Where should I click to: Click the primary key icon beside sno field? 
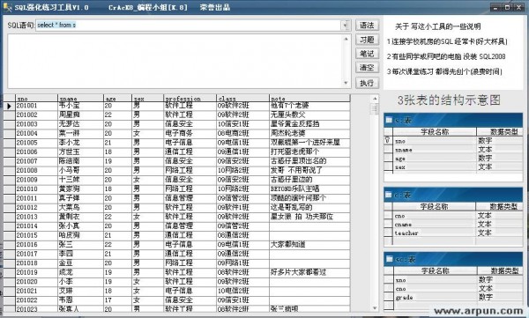coord(388,140)
